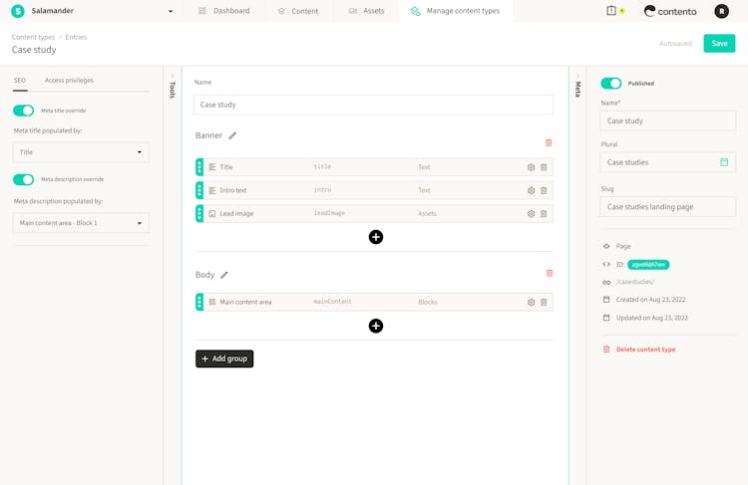Image resolution: width=748 pixels, height=485 pixels.
Task: Delete the Lead image field
Action: click(544, 214)
